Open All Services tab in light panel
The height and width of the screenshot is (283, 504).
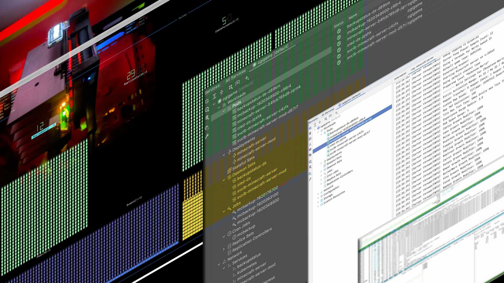[328, 112]
